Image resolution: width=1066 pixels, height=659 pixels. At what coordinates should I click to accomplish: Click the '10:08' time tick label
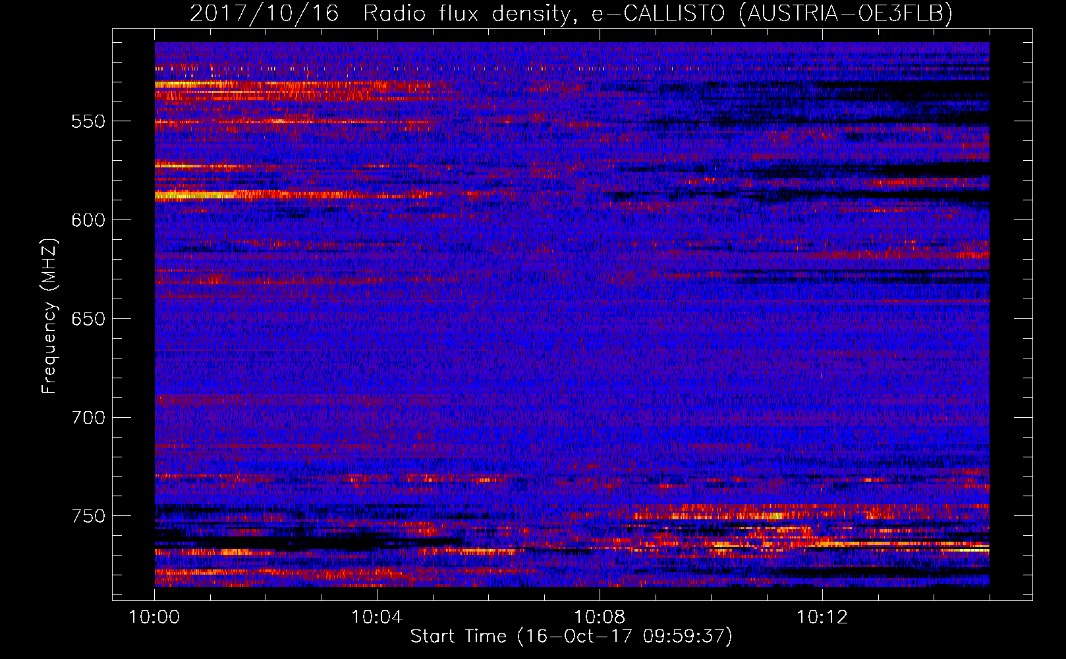coord(600,617)
